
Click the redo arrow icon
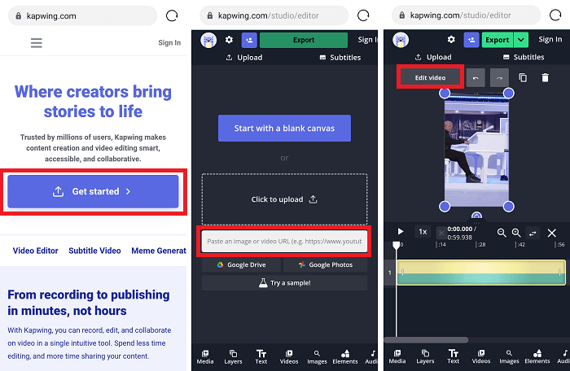click(499, 77)
